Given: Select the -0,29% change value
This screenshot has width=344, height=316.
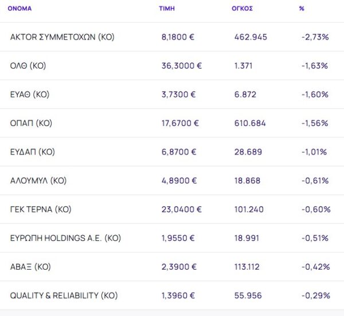Looking at the screenshot, I should tap(315, 295).
